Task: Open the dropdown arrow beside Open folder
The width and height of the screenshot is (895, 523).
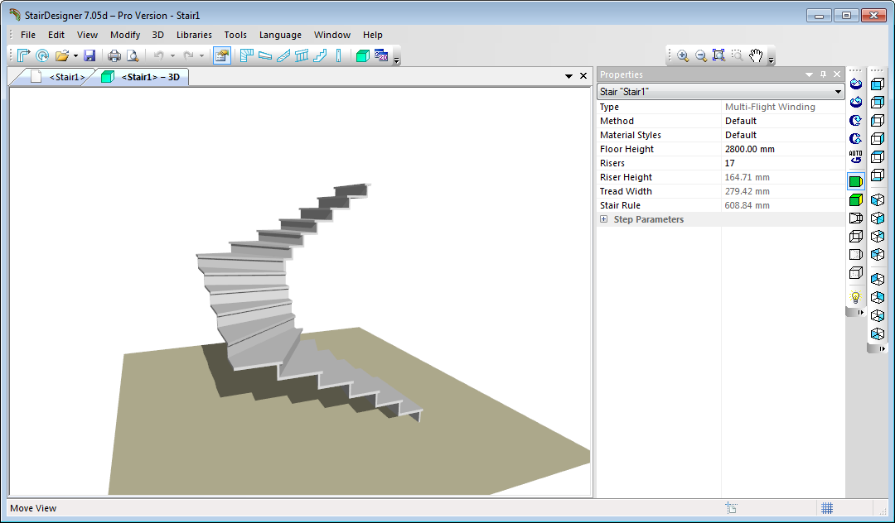Action: 75,56
